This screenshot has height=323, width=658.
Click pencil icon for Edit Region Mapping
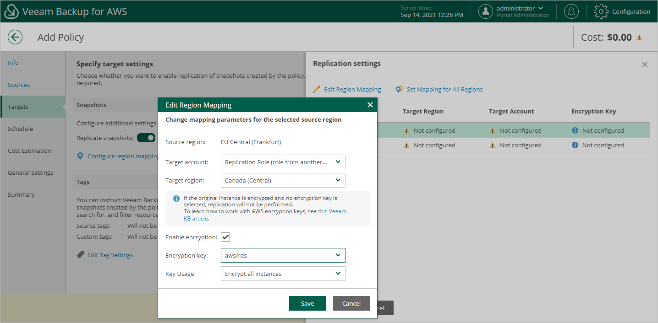[317, 89]
